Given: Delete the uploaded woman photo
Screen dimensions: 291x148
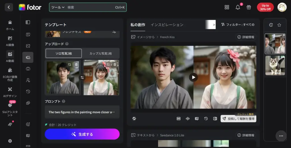Looking at the screenshot, I should pyautogui.click(x=115, y=64).
